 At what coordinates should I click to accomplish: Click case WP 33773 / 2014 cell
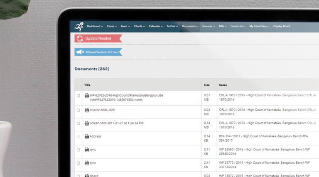(x=265, y=165)
